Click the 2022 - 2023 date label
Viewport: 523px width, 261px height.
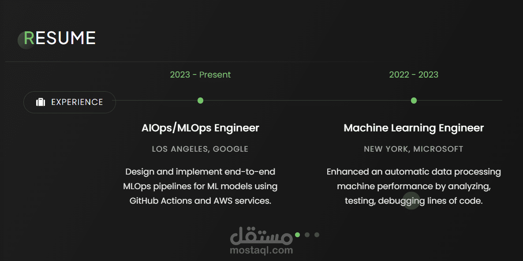click(x=414, y=75)
